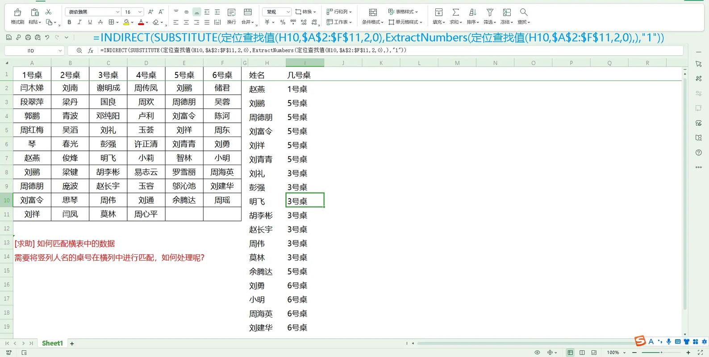The height and width of the screenshot is (357, 709).
Task: Open the 表格样式 table style menu
Action: point(403,12)
